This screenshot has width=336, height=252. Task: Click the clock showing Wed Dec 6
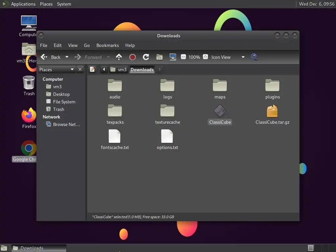(317, 4)
